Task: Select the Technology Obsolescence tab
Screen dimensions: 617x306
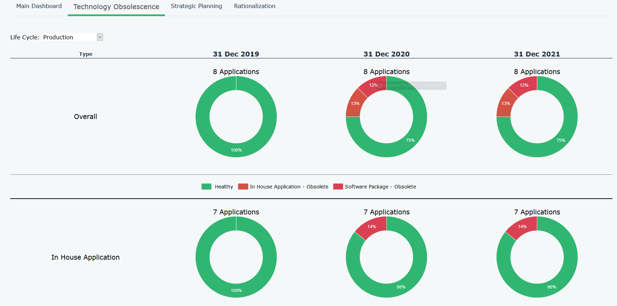Action: [116, 7]
